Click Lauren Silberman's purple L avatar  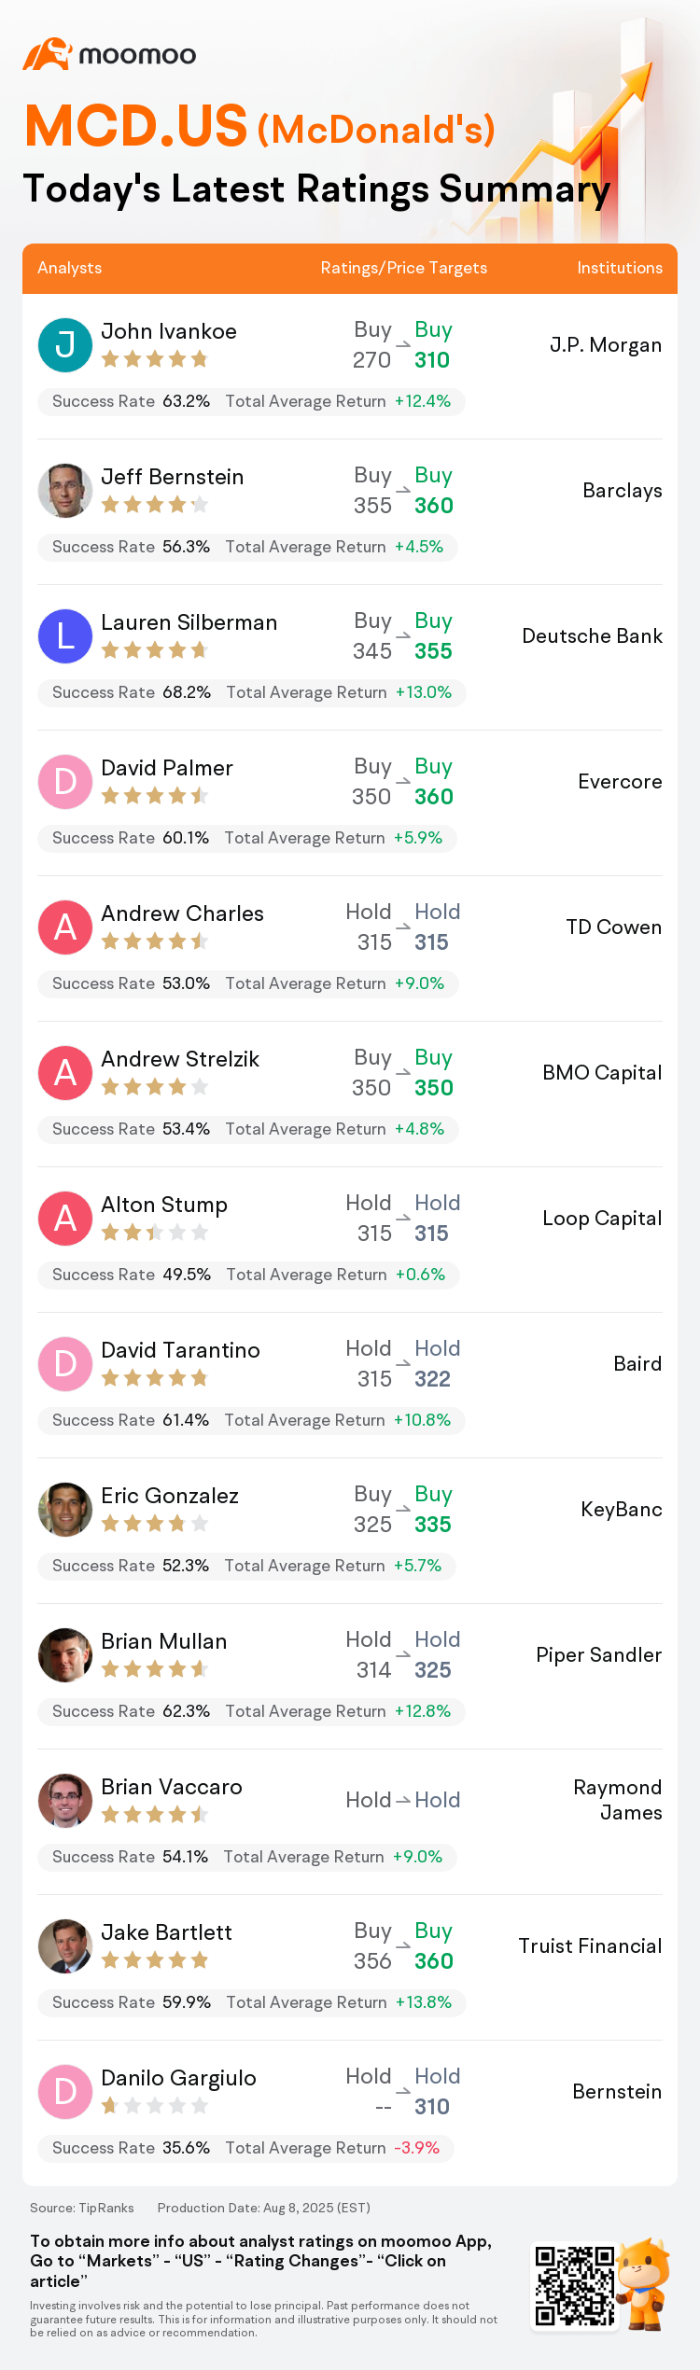click(65, 636)
